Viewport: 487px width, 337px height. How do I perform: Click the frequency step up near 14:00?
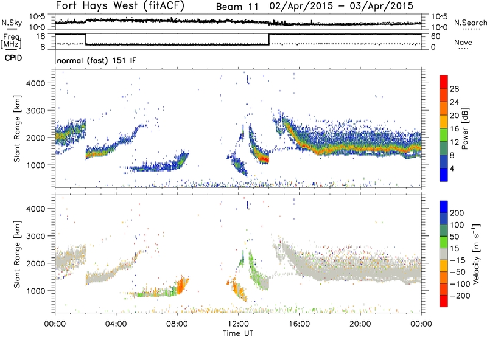tap(269, 40)
